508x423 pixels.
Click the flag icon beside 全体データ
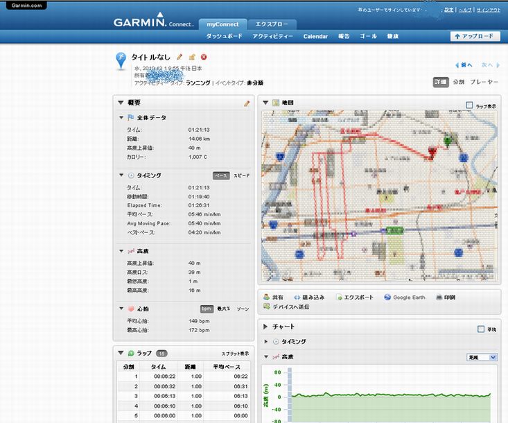tap(131, 117)
